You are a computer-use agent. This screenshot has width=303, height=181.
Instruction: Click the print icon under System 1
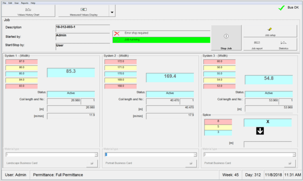(x=92, y=163)
